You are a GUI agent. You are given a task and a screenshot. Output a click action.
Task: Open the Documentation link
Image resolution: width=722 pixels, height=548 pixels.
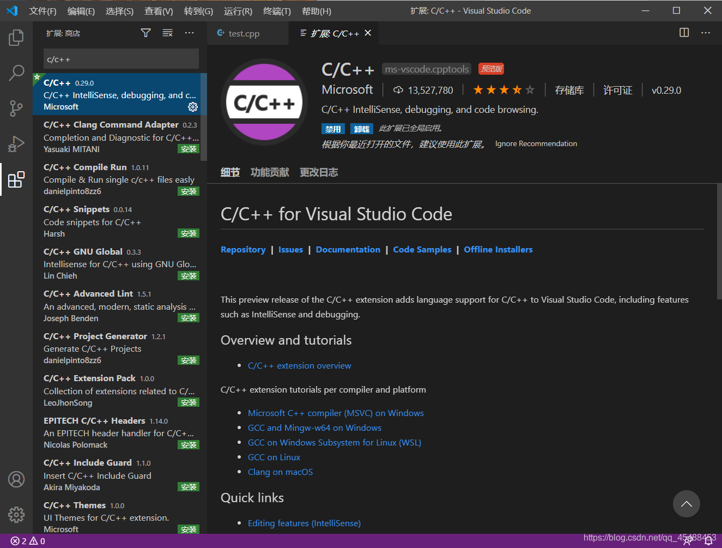348,249
